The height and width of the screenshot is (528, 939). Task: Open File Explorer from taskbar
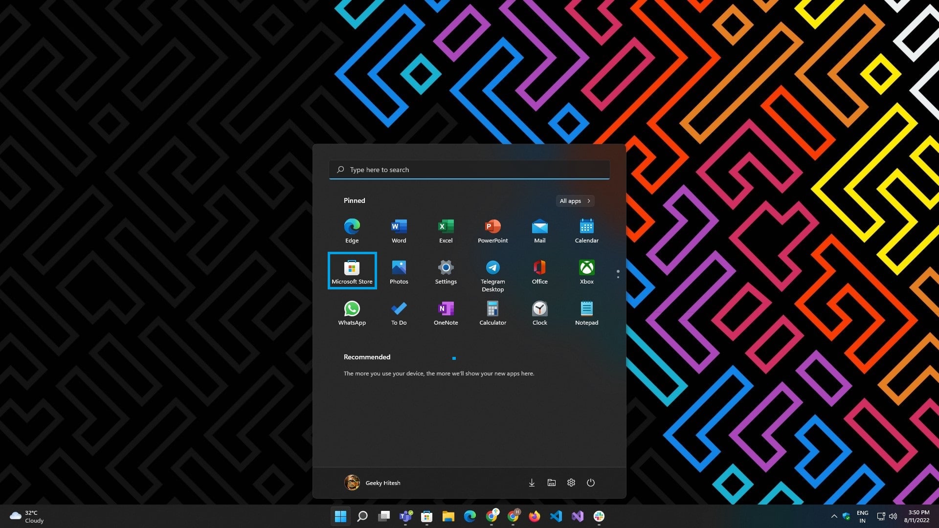click(448, 516)
